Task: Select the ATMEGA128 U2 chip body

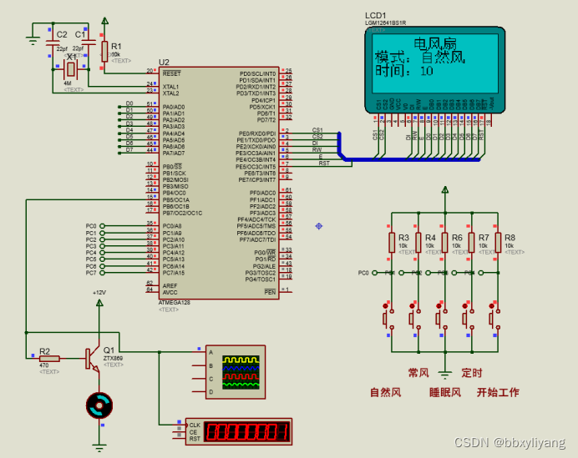Action: [219, 183]
